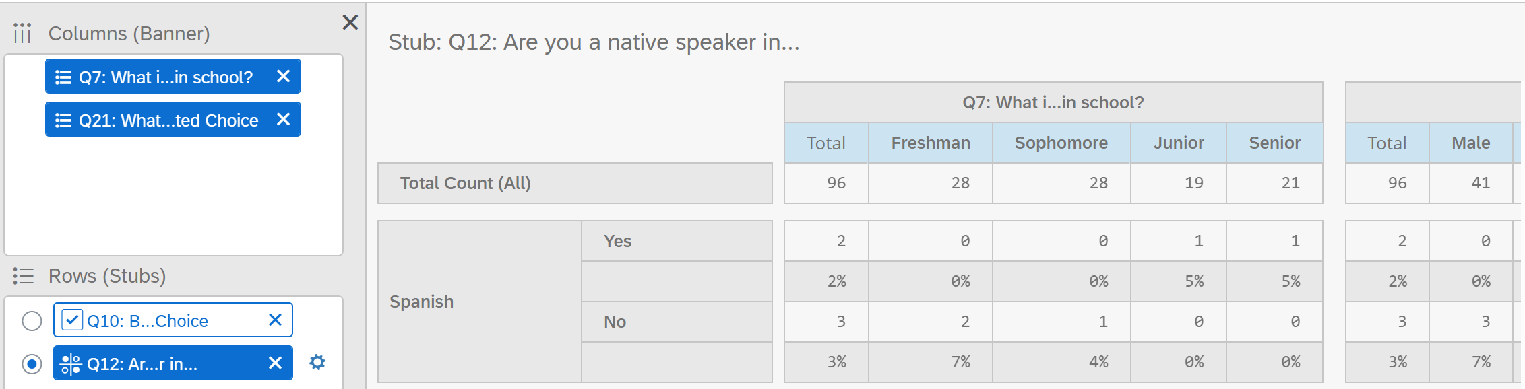The height and width of the screenshot is (389, 1525).
Task: Click list icon on Q21 banner chip
Action: click(x=63, y=120)
